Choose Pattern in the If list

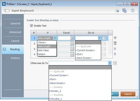pyautogui.click(x=47, y=54)
